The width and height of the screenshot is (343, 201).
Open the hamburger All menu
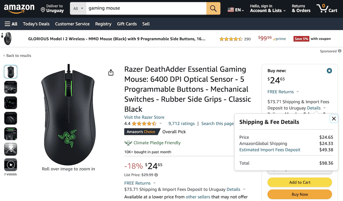[x=11, y=24]
